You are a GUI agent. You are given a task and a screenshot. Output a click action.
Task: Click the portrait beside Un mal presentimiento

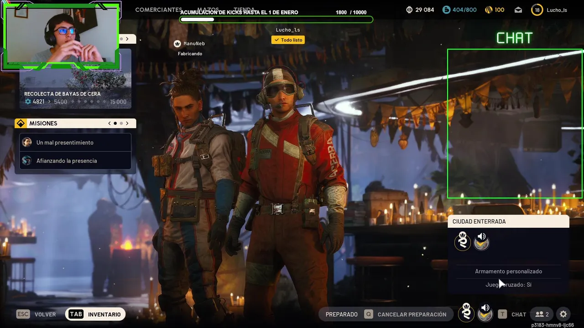(27, 142)
